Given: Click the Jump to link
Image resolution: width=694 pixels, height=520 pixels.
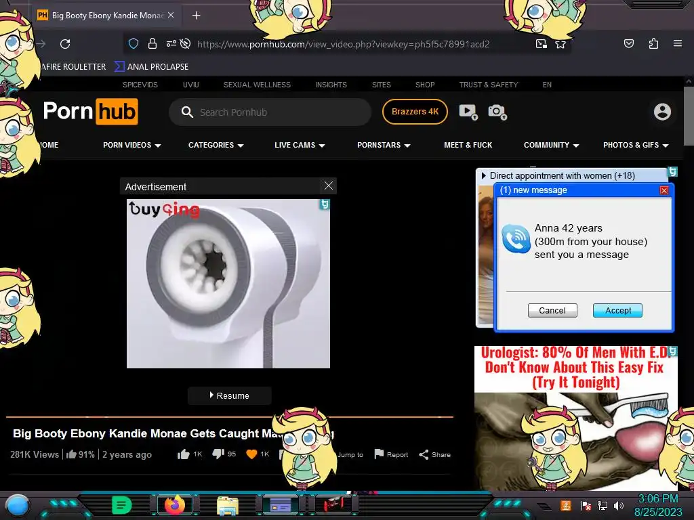Looking at the screenshot, I should pyautogui.click(x=350, y=454).
